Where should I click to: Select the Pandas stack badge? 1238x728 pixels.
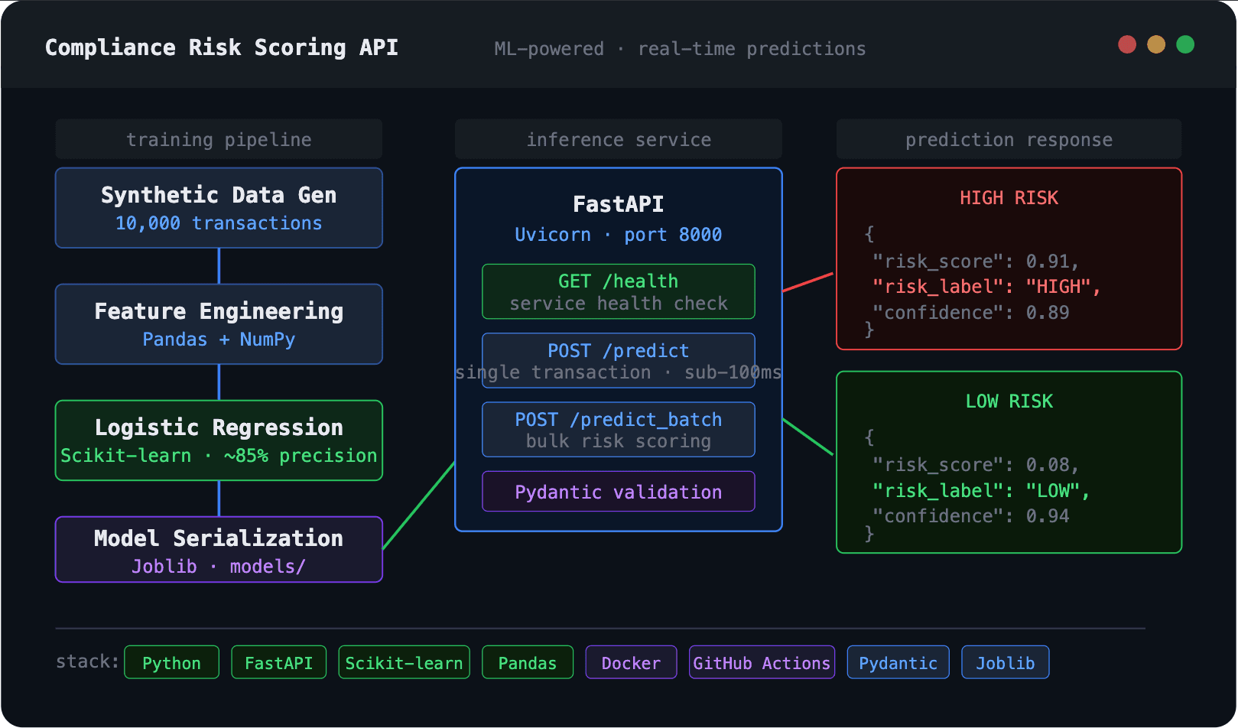(527, 662)
